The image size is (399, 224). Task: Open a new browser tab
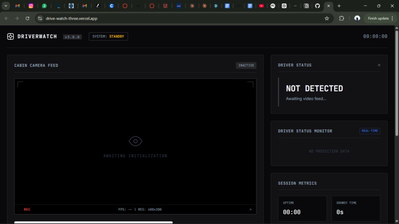339,6
